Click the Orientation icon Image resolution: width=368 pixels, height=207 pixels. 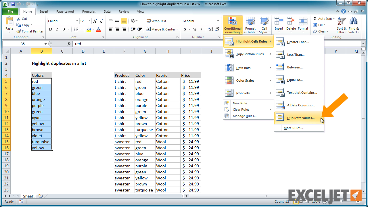[133, 21]
